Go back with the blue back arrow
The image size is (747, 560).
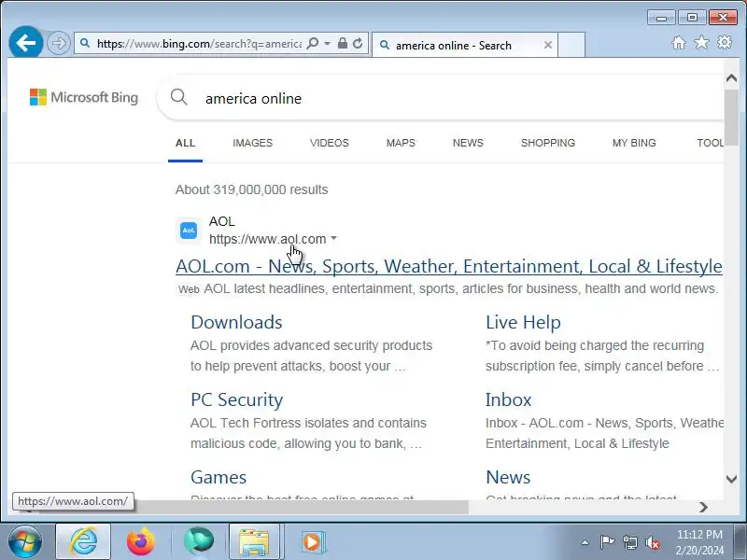[x=26, y=43]
